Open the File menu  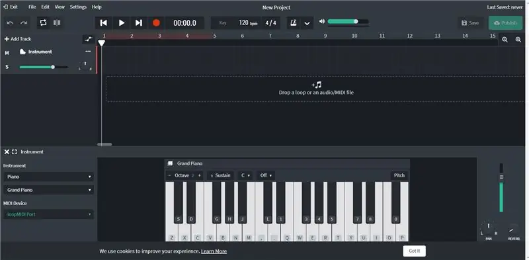32,7
